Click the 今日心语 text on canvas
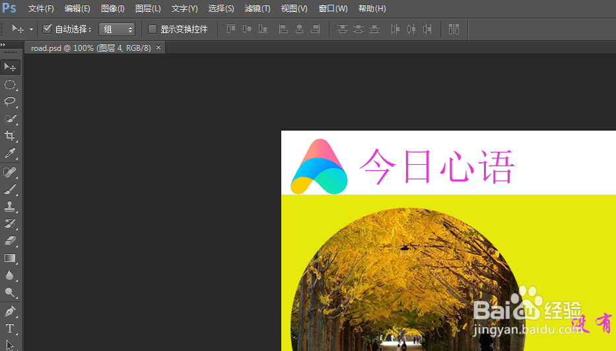The image size is (616, 351). coord(436,166)
